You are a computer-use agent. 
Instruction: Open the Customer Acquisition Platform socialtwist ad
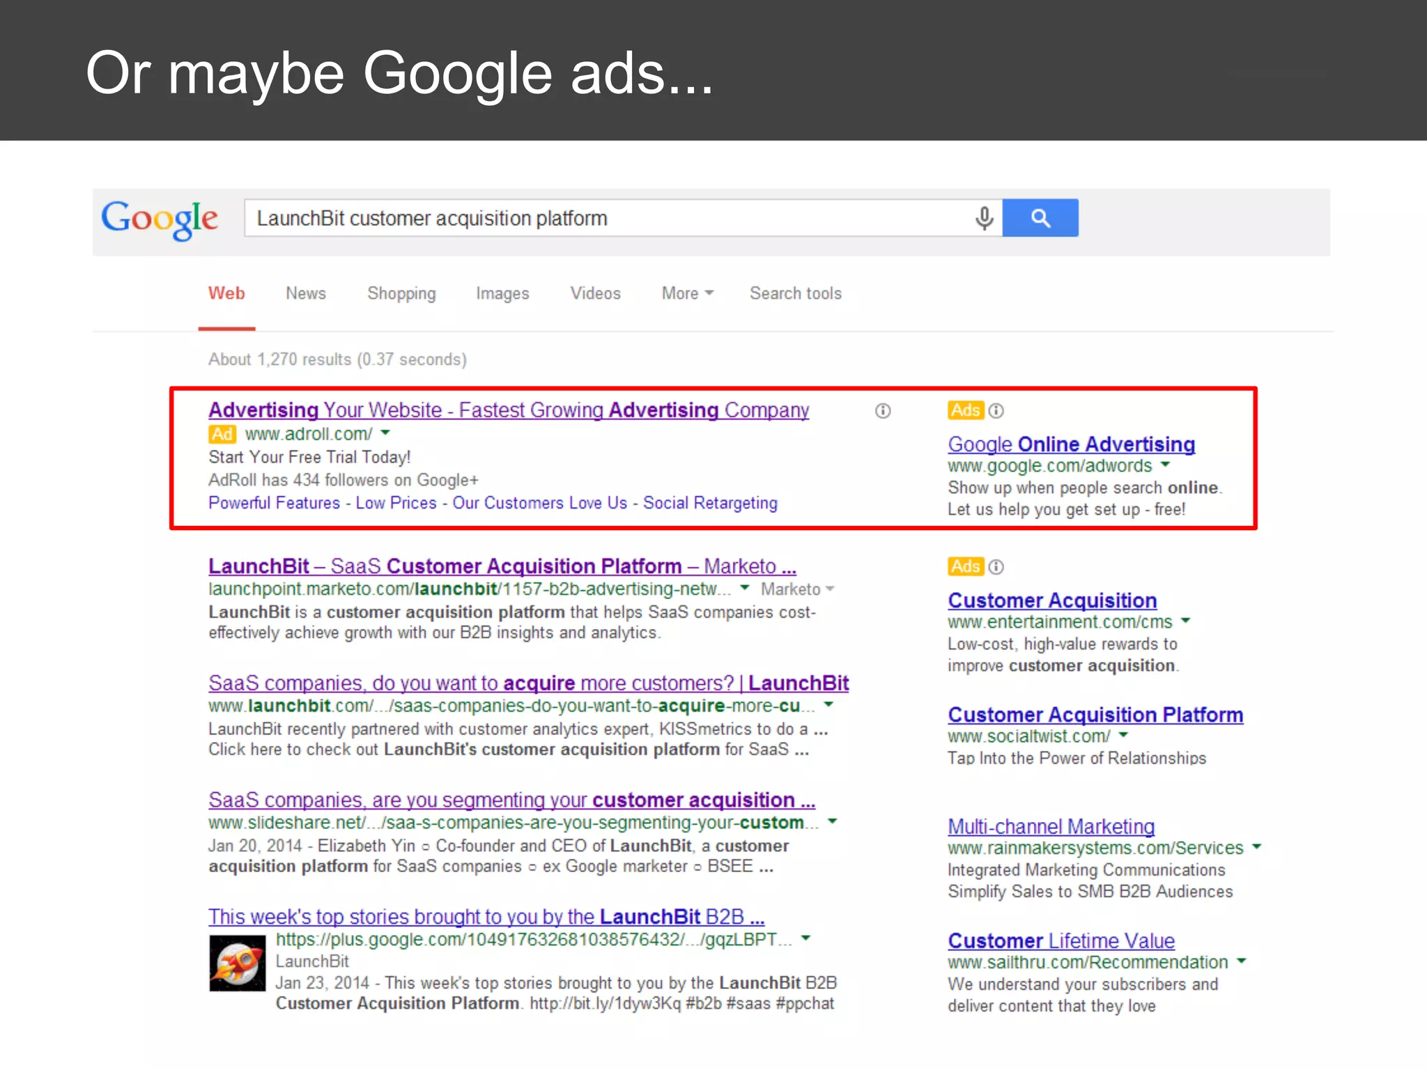(x=1095, y=715)
